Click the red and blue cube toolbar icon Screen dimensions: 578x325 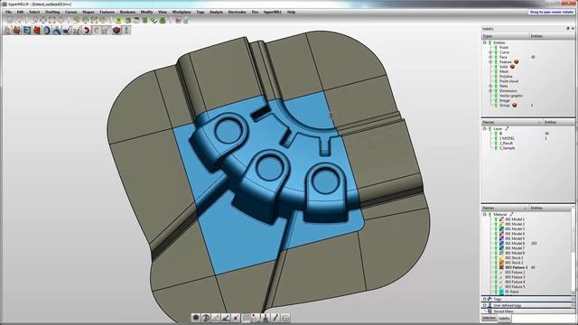(x=117, y=30)
